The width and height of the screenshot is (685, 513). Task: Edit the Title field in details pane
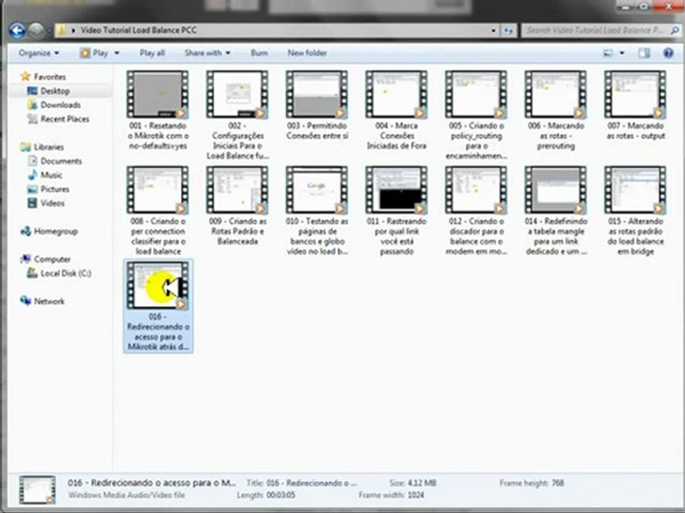pos(313,483)
